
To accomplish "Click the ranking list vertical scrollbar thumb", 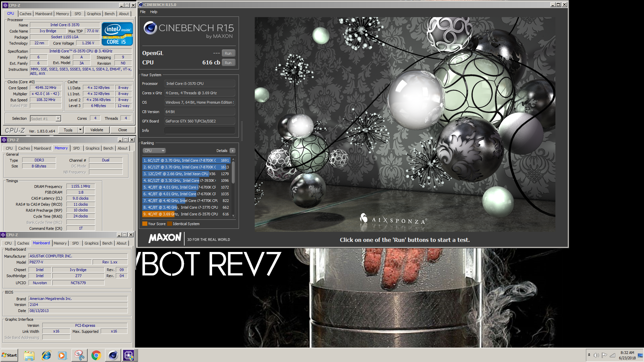I will 233,172.
